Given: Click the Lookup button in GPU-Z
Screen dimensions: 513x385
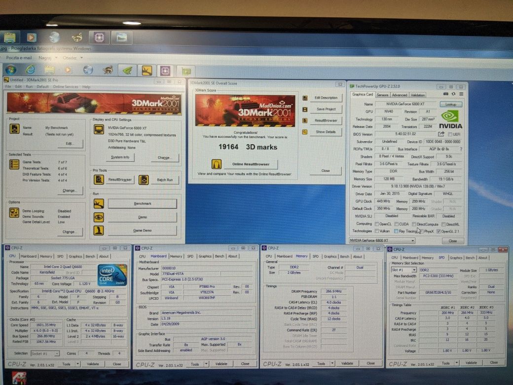Looking at the screenshot, I should click(x=451, y=104).
